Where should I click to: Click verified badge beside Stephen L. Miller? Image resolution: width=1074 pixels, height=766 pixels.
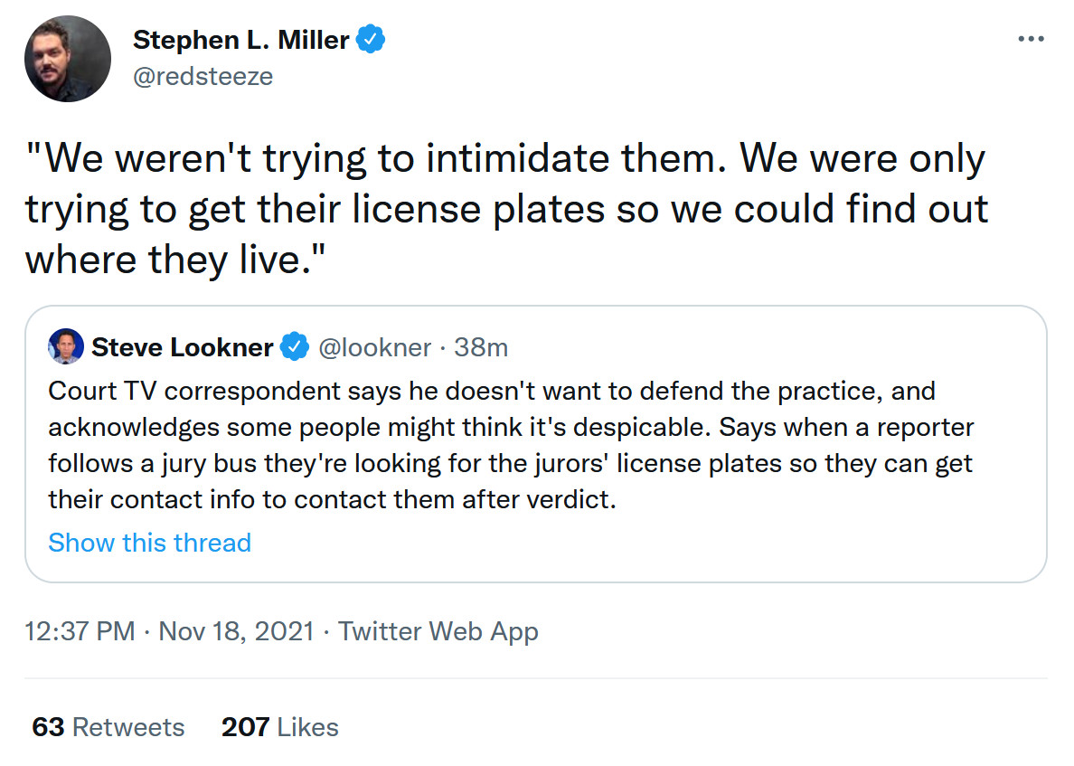point(372,40)
